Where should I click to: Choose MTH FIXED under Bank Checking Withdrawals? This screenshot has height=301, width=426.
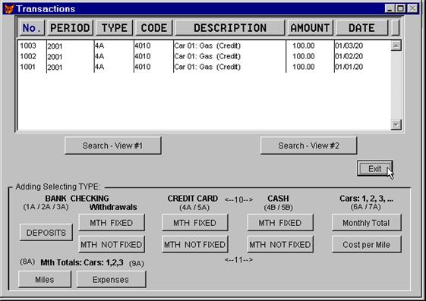pos(112,223)
